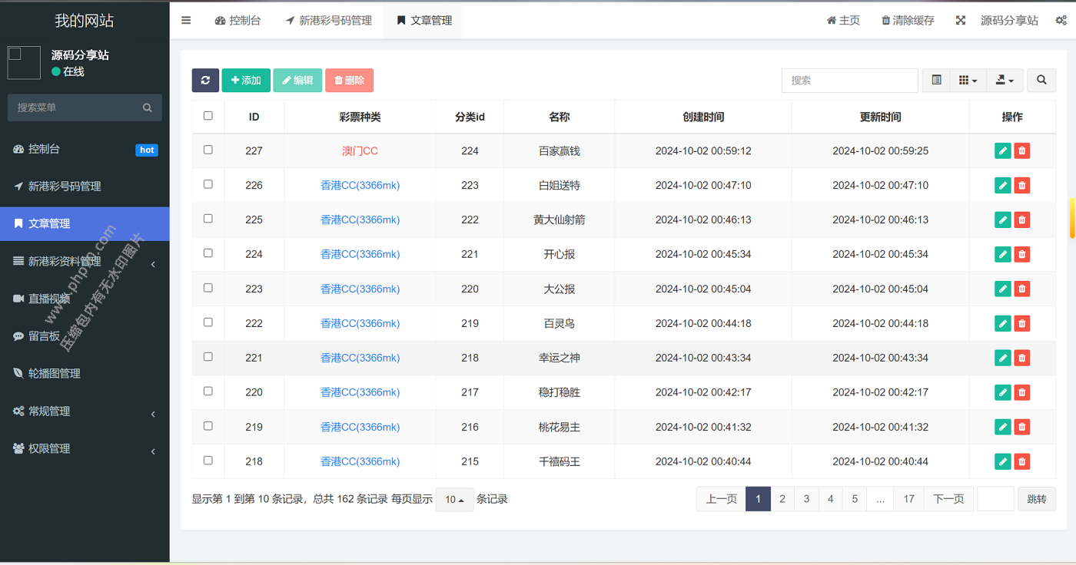Open the export data dropdown

point(1005,80)
